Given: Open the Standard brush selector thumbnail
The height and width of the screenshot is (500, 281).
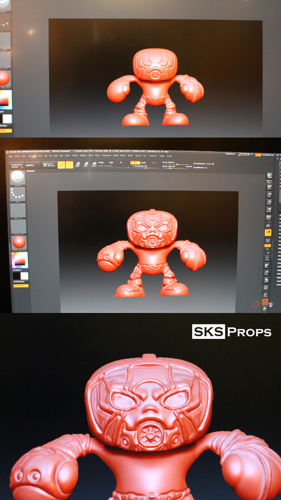Looking at the screenshot, I should [18, 178].
